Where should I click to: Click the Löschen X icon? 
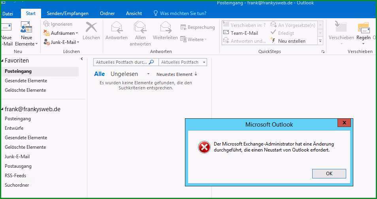tap(91, 27)
